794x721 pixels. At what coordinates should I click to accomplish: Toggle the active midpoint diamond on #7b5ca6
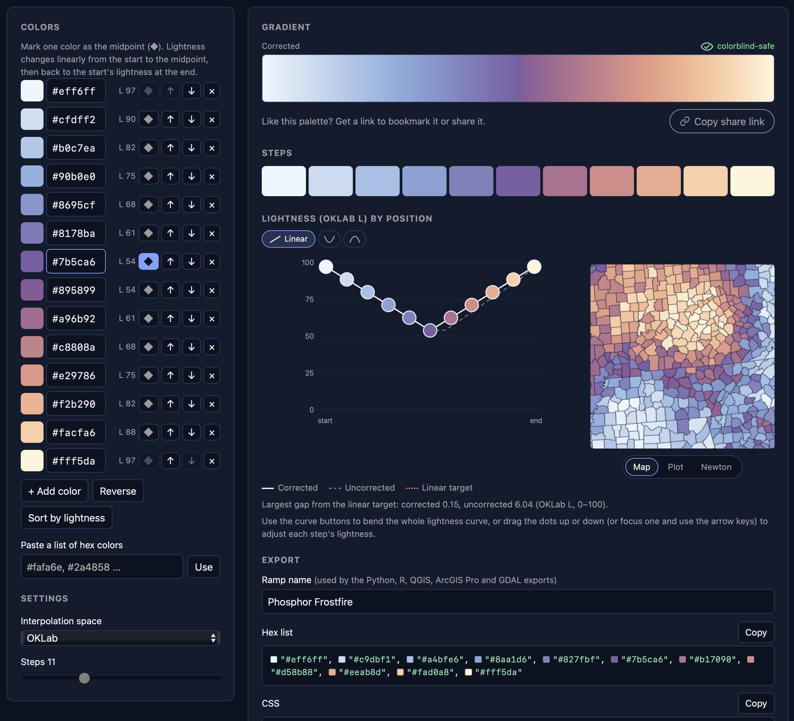click(149, 261)
